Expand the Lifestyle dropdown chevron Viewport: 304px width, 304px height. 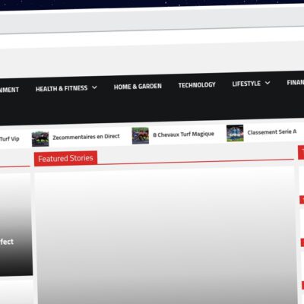point(268,83)
